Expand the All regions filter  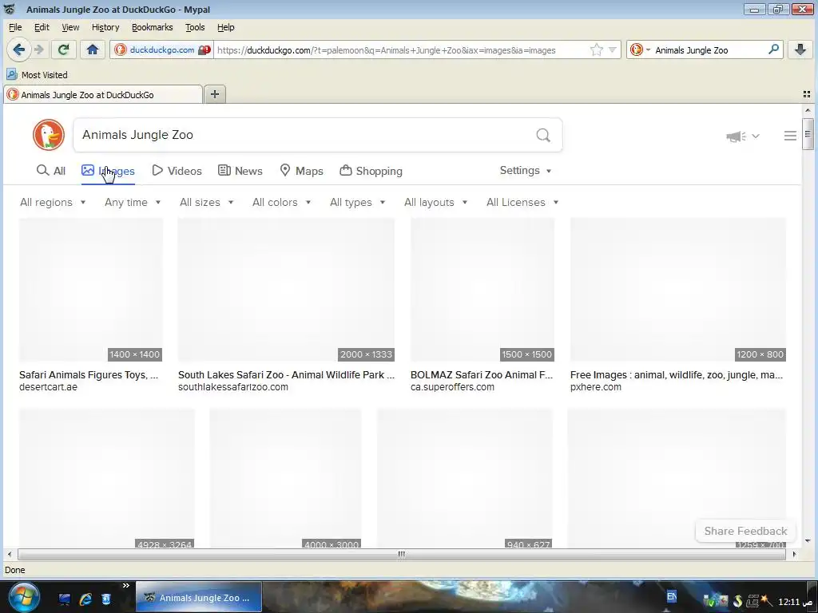pyautogui.click(x=52, y=202)
